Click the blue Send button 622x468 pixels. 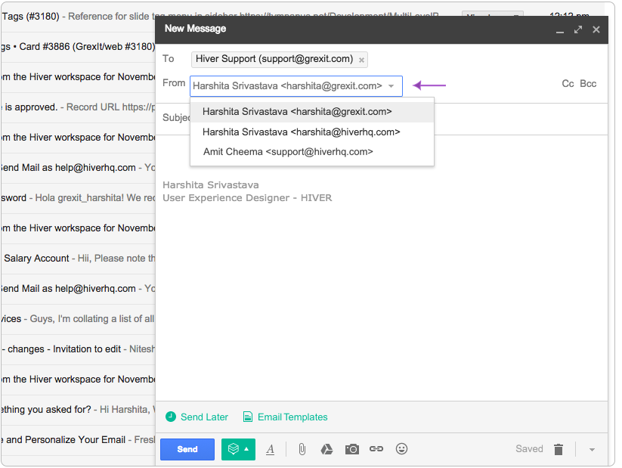(x=187, y=449)
